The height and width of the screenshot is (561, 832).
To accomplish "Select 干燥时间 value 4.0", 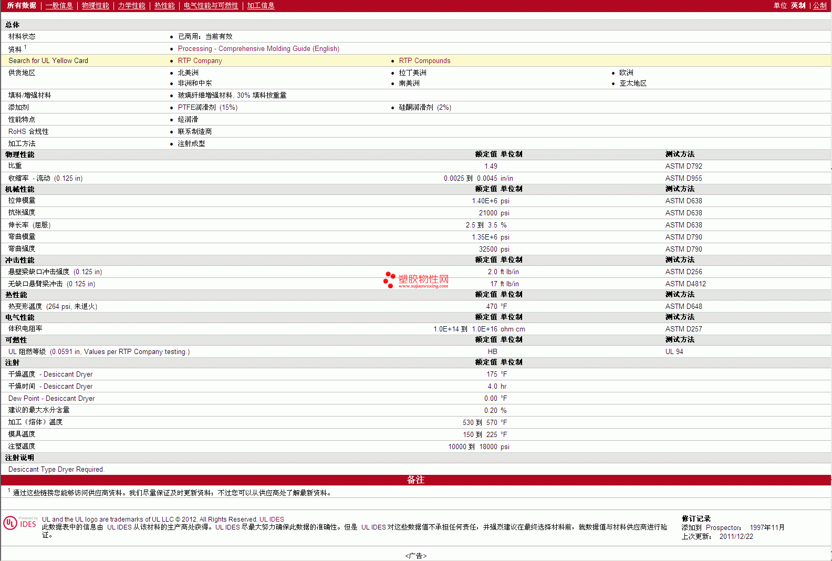I will click(x=492, y=386).
